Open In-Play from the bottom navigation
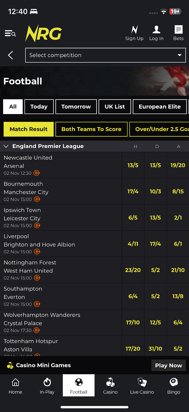189x412 pixels. [x=47, y=385]
